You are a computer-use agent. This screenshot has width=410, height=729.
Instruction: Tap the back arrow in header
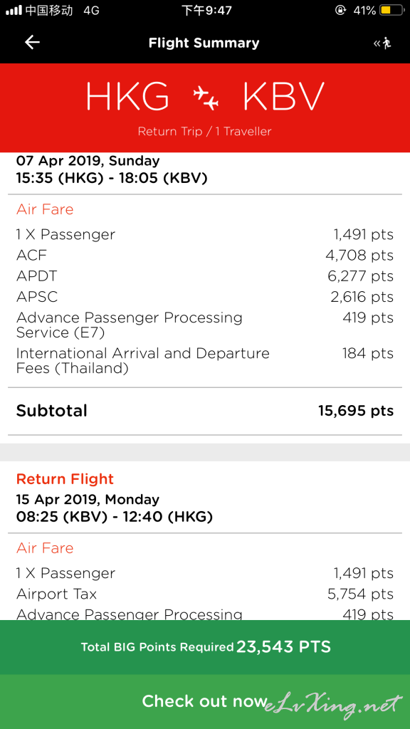(32, 43)
